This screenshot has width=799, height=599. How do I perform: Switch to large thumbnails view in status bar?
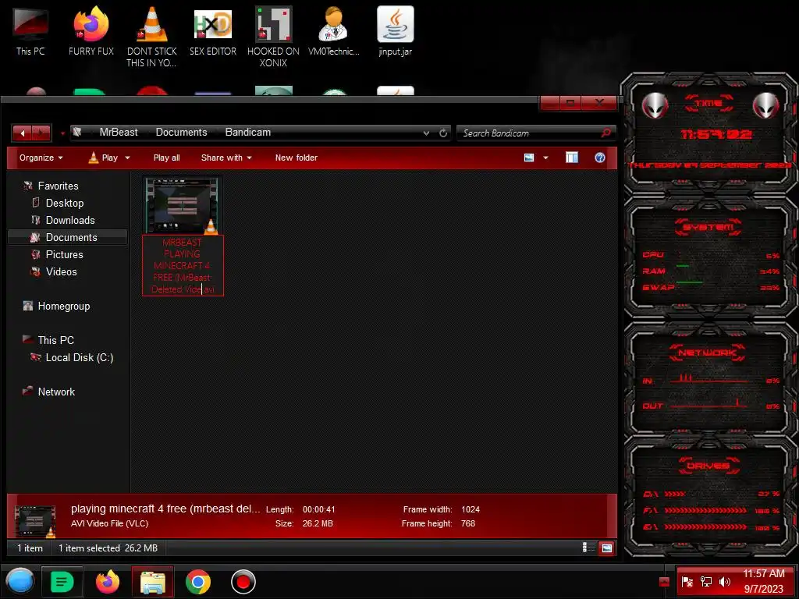606,548
